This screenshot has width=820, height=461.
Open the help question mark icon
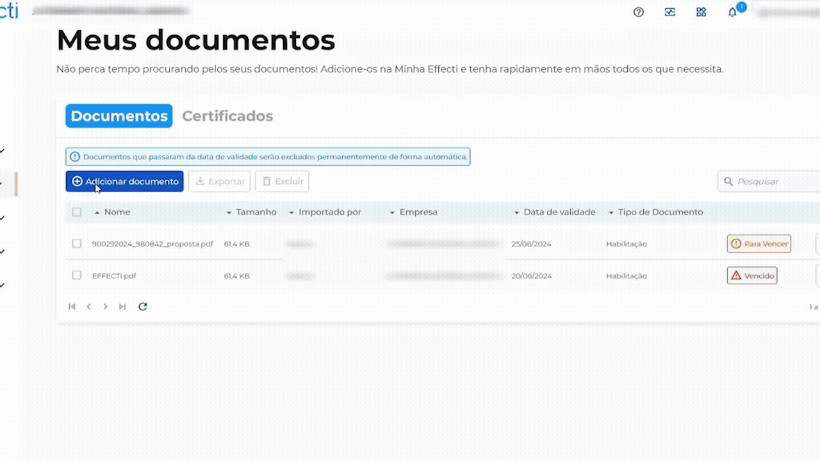[638, 12]
